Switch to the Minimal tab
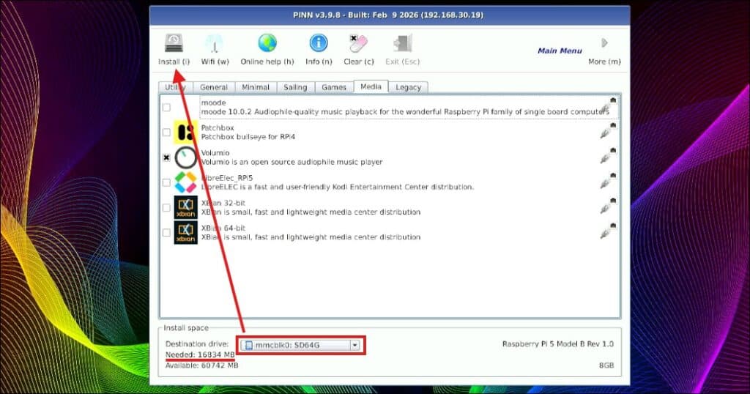 coord(256,87)
